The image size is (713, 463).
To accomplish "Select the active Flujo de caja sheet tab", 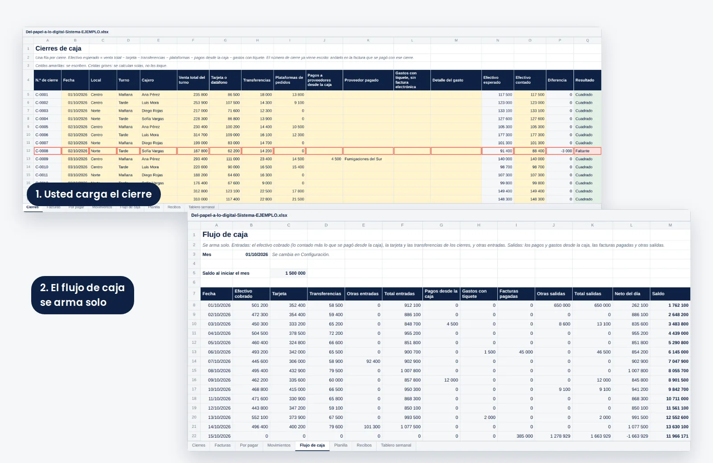I will click(x=312, y=445).
